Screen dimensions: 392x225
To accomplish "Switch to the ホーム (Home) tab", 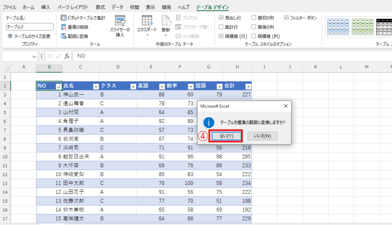I will [x=28, y=7].
